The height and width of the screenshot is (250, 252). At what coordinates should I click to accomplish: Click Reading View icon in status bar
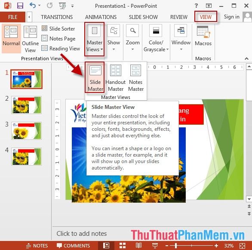pos(139,246)
